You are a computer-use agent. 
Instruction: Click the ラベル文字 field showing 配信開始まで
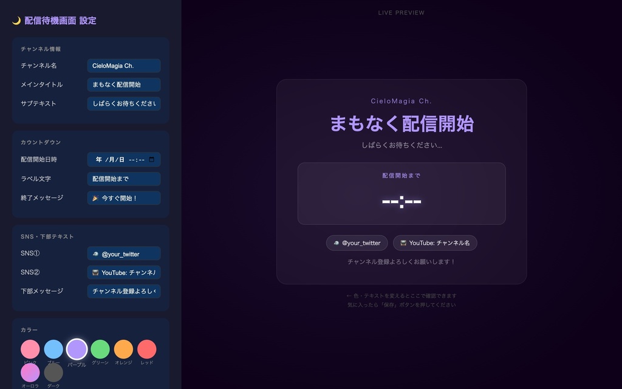point(124,179)
